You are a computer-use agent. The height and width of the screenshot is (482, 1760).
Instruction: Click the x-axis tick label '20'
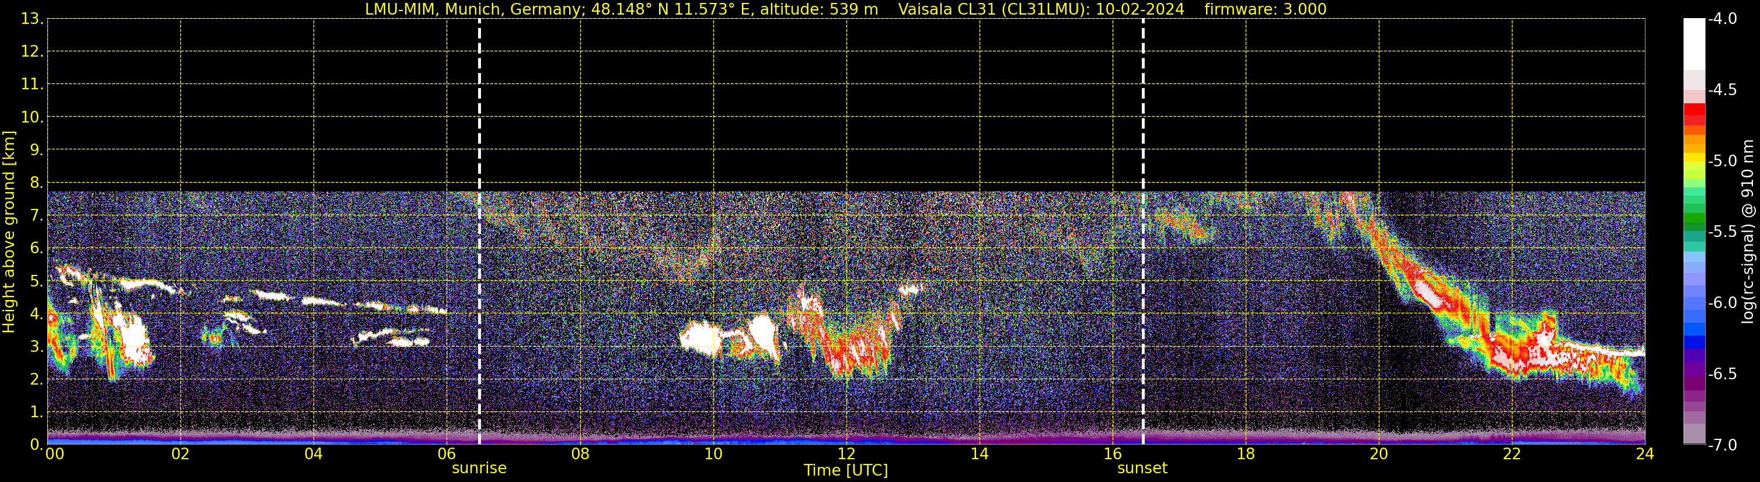pyautogui.click(x=1379, y=454)
